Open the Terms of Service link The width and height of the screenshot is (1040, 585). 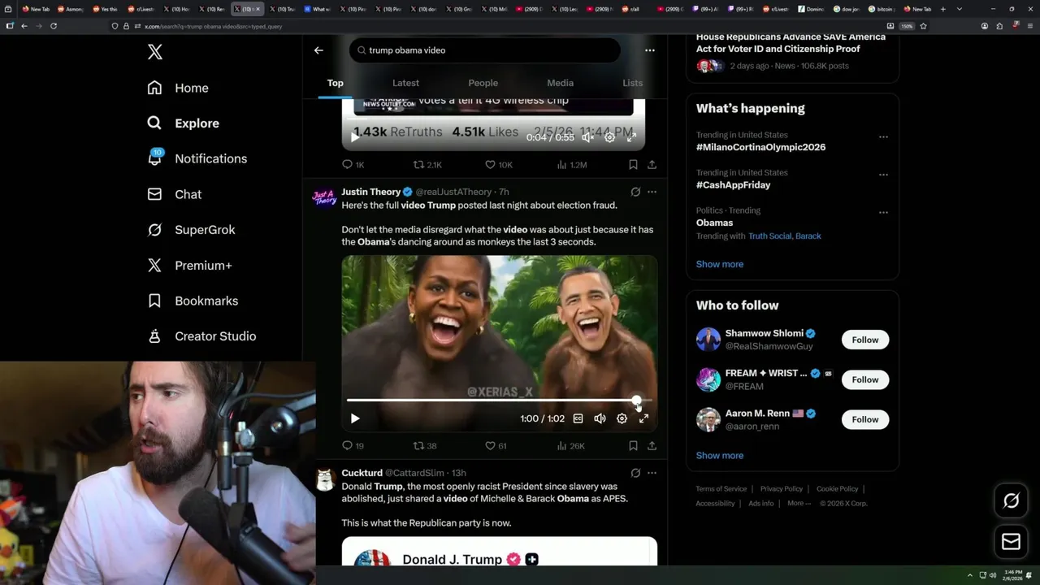721,489
